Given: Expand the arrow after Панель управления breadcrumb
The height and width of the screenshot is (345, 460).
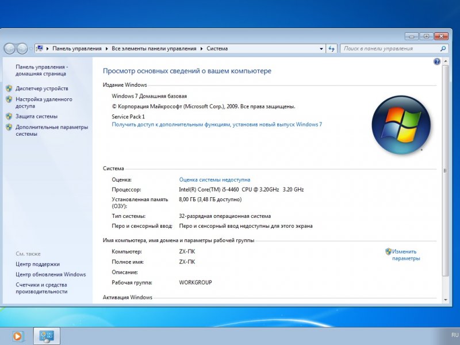Looking at the screenshot, I should (106, 49).
